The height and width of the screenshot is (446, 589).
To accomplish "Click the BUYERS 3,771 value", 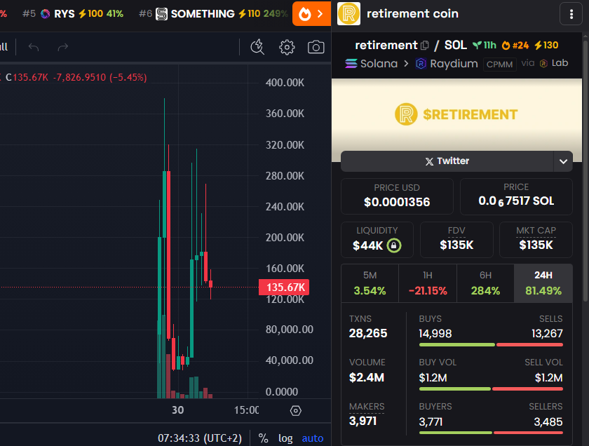I will point(431,422).
